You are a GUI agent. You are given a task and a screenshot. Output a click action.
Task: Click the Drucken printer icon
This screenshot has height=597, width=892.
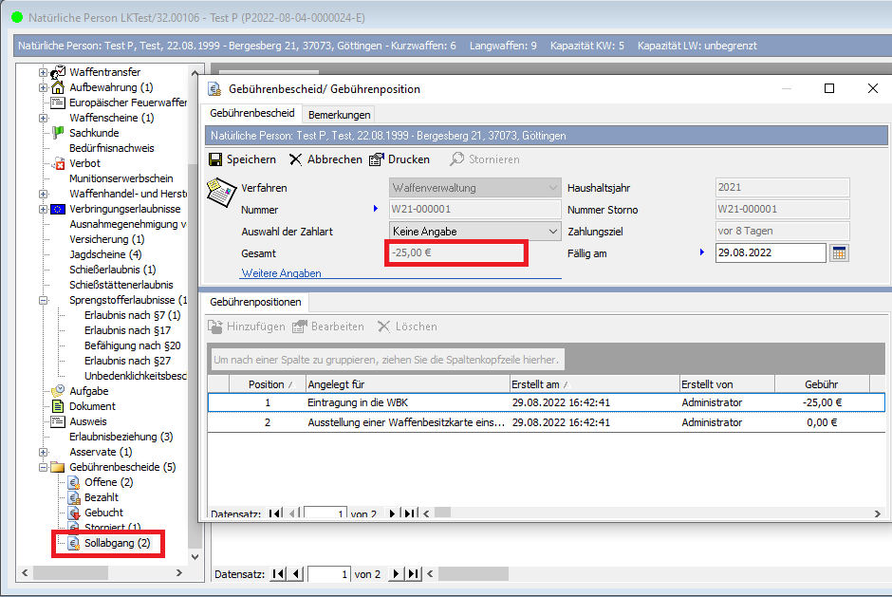point(377,159)
